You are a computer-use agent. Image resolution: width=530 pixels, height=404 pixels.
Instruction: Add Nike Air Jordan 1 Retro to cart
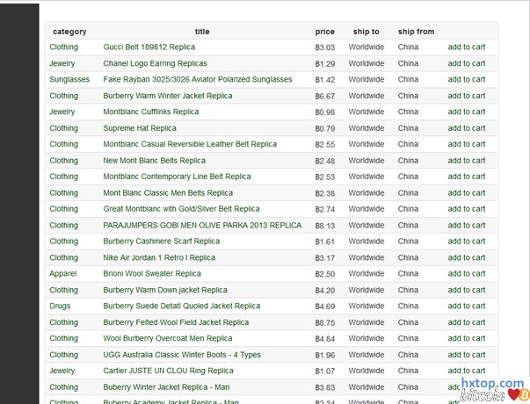(x=466, y=258)
